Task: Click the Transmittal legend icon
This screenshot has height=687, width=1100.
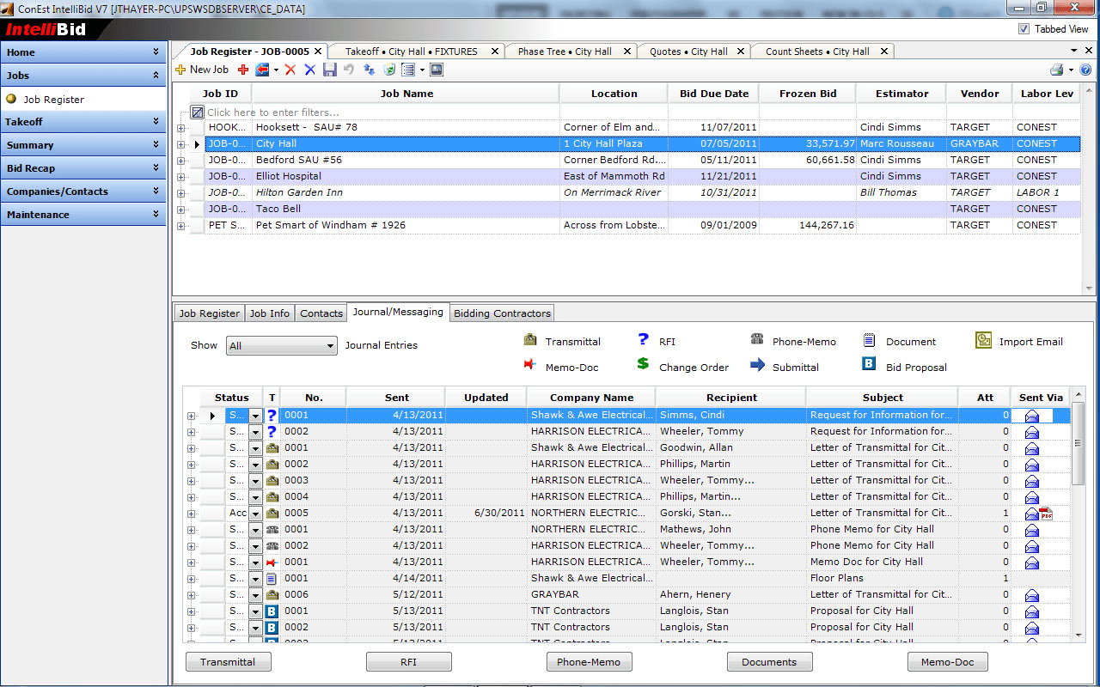Action: [x=530, y=340]
